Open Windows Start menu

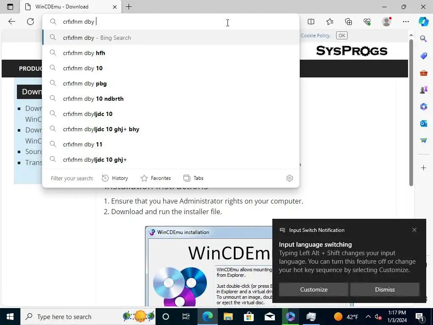tap(10, 317)
